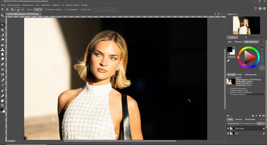267x145 pixels.
Task: Toggle the all layers checkbox
Action: [x=82, y=10]
